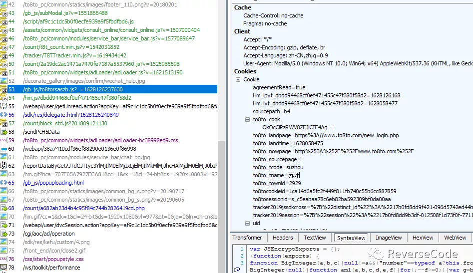Click the CSS icon of session 76
The width and height of the screenshot is (473, 273).
click(3, 259)
